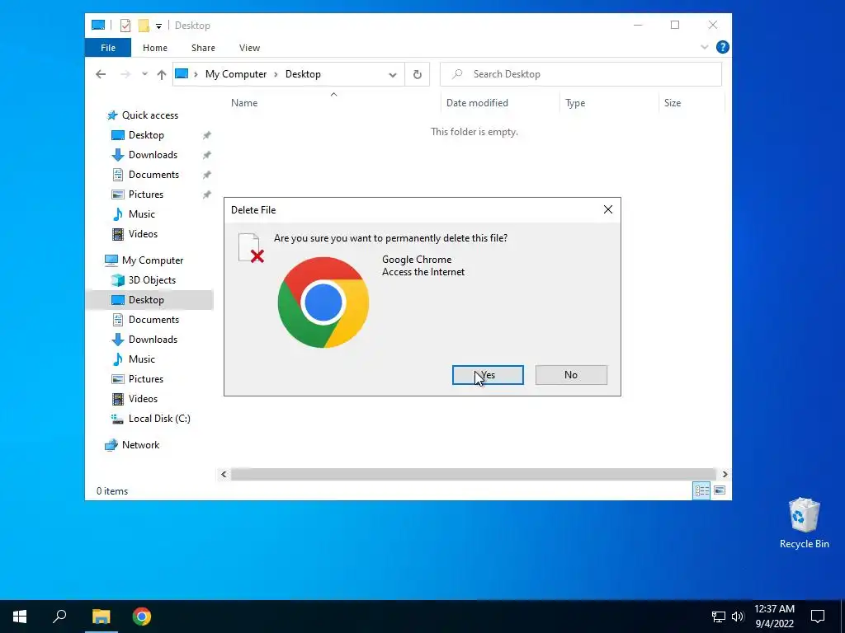Click the address bar location icon
The image size is (845, 633).
point(182,73)
